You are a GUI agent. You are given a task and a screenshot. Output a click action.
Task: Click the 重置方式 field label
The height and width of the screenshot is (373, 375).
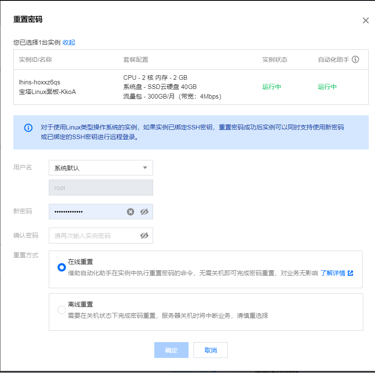click(x=25, y=255)
